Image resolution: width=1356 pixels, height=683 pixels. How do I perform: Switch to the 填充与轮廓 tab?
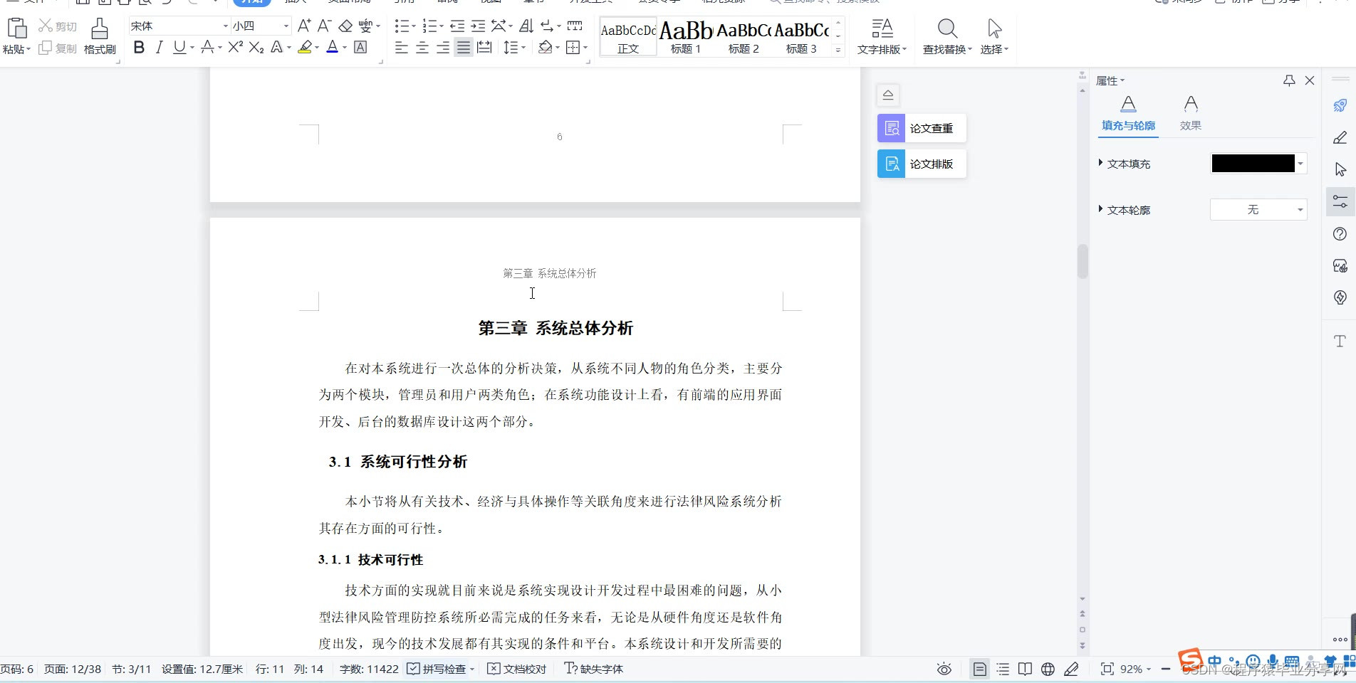(x=1128, y=115)
